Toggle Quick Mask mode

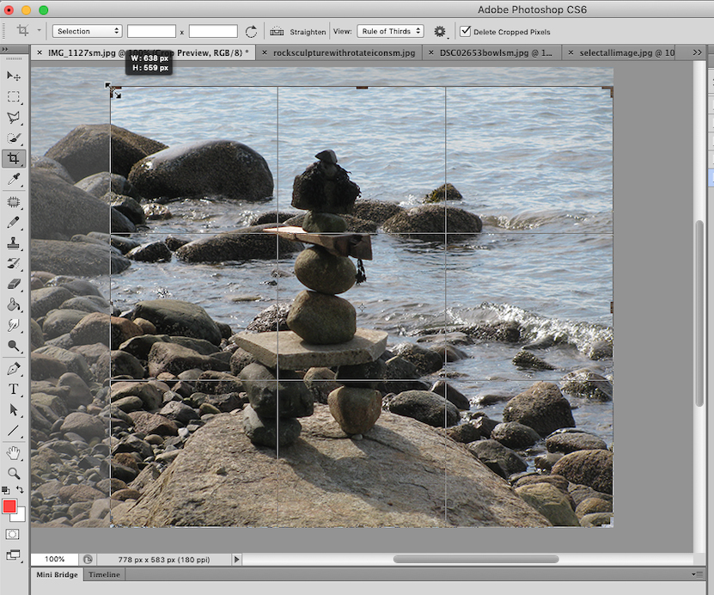click(x=12, y=535)
